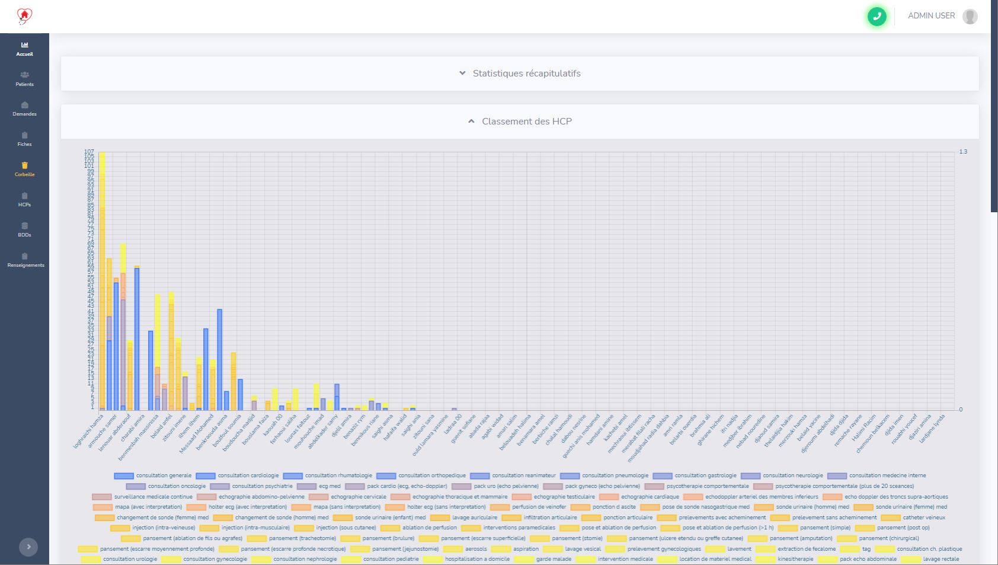The width and height of the screenshot is (998, 565).
Task: Click the admin user avatar picture
Action: coord(970,17)
